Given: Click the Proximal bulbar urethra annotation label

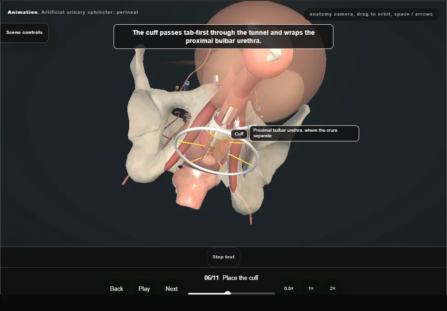Looking at the screenshot, I should point(304,133).
